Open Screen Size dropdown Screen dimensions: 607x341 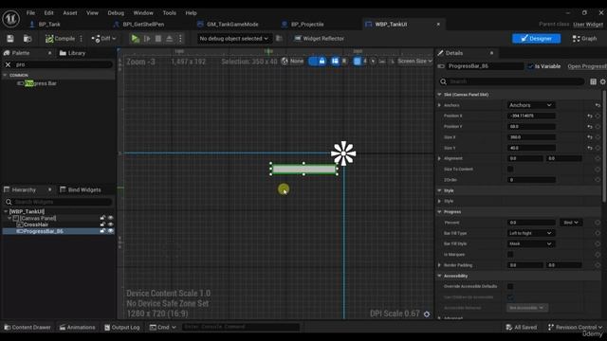point(414,61)
